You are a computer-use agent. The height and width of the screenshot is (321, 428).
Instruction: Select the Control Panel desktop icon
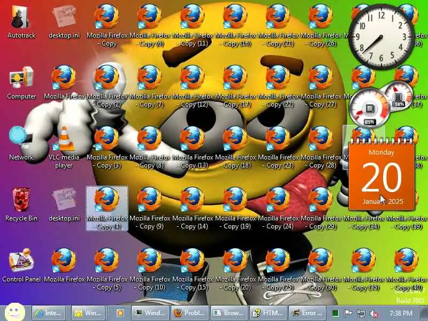coord(21,265)
